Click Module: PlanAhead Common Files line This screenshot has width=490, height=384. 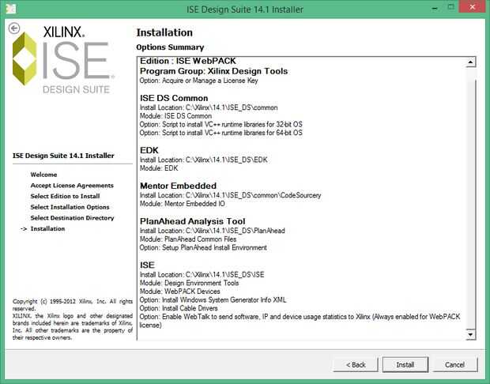(x=188, y=239)
